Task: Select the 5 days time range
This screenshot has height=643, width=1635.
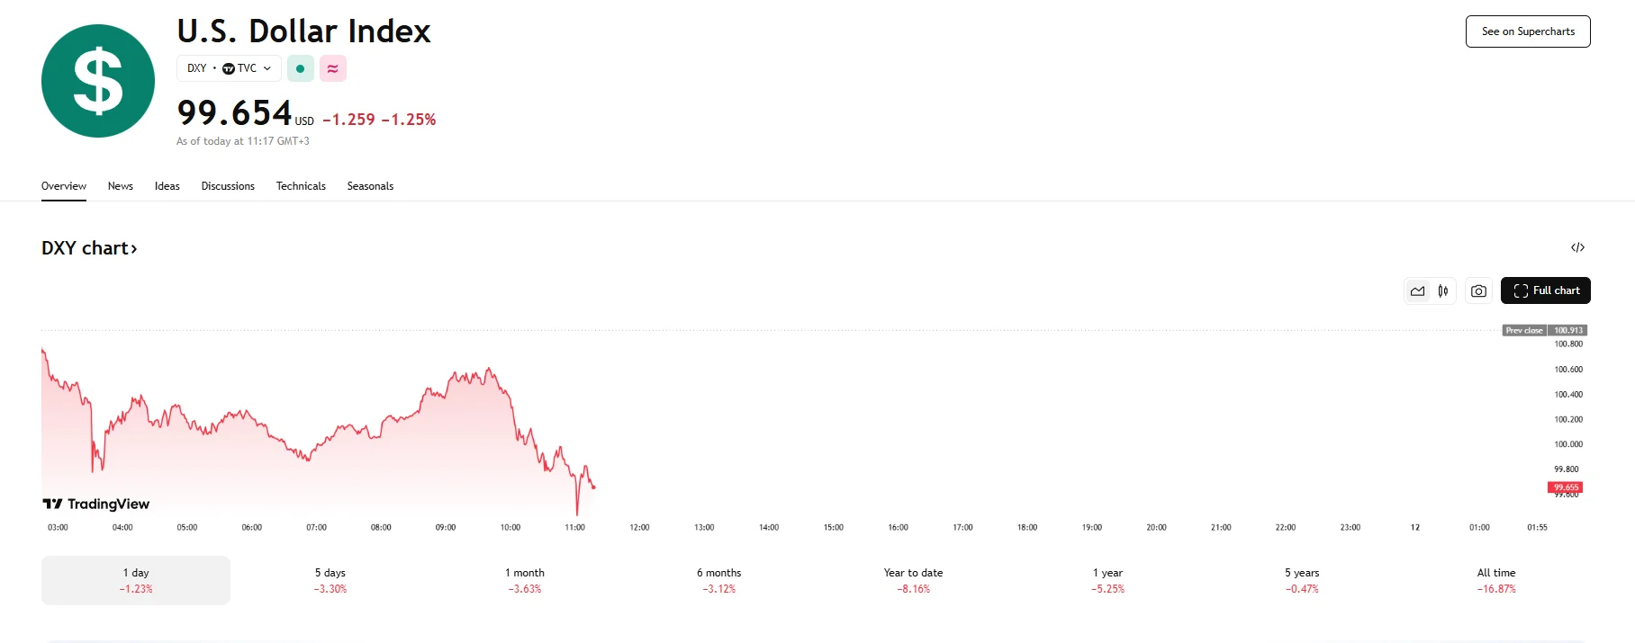Action: pyautogui.click(x=330, y=580)
